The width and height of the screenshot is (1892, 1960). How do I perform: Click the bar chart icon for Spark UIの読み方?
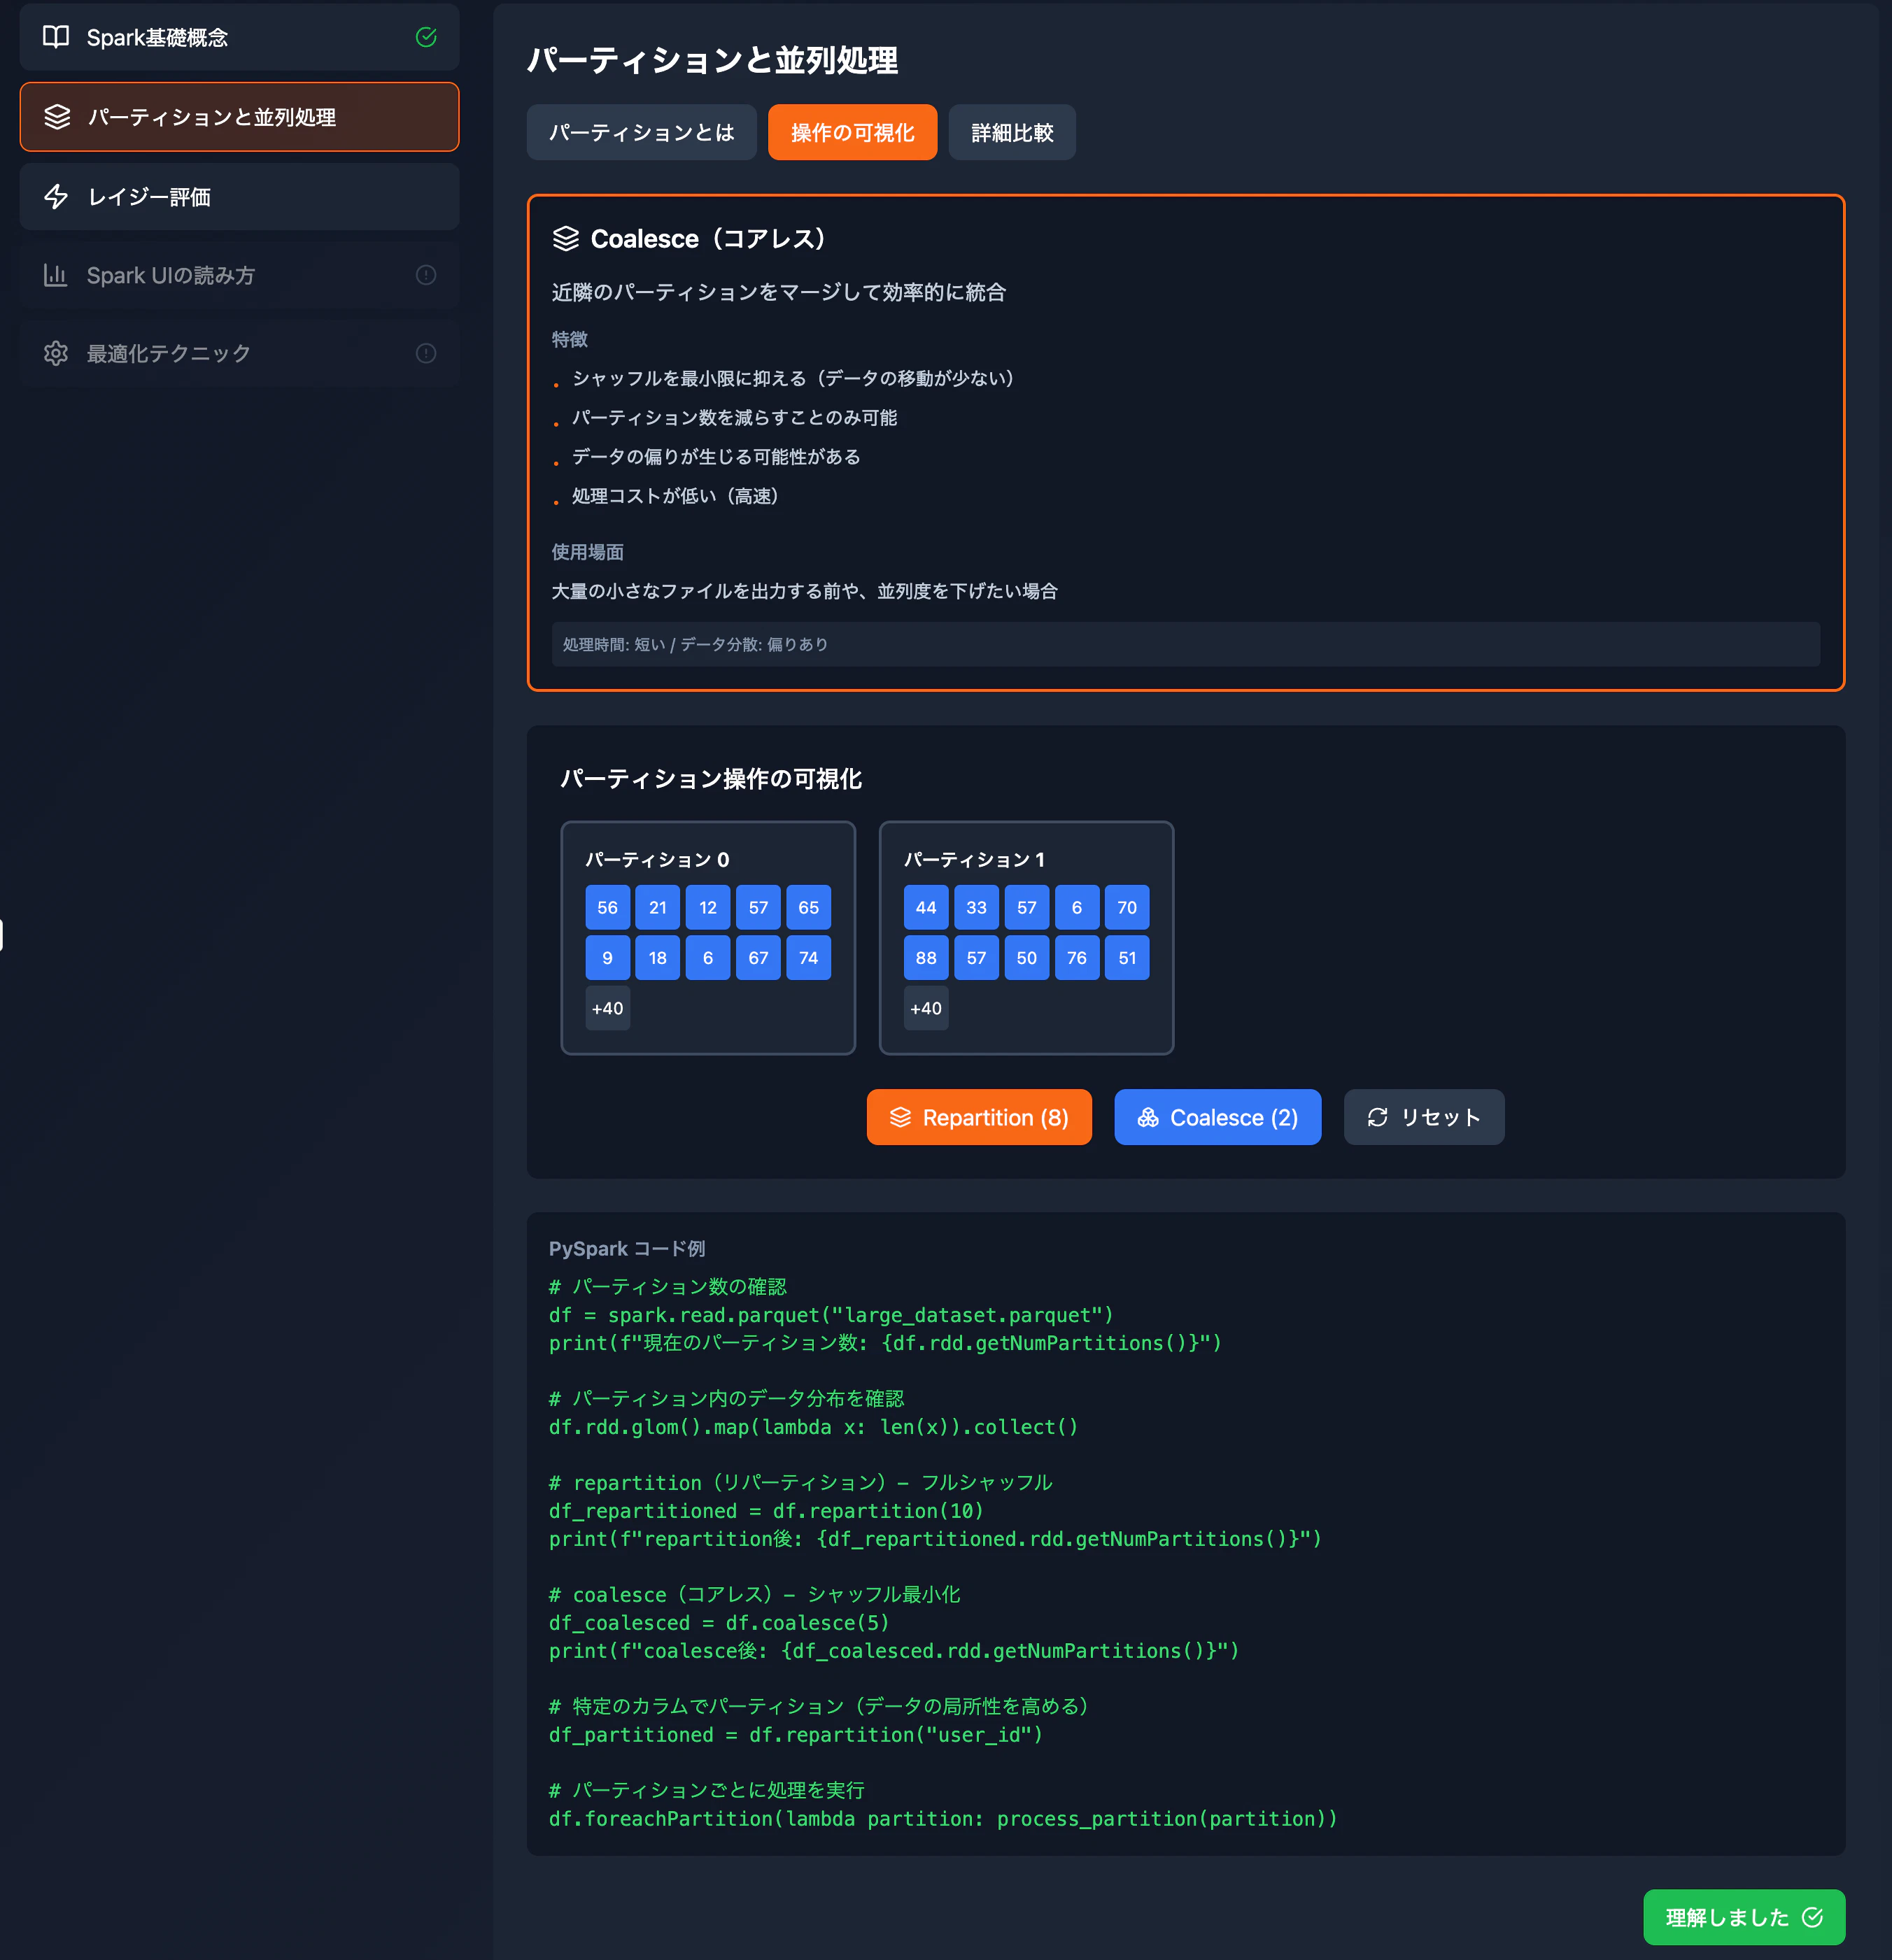pyautogui.click(x=56, y=275)
